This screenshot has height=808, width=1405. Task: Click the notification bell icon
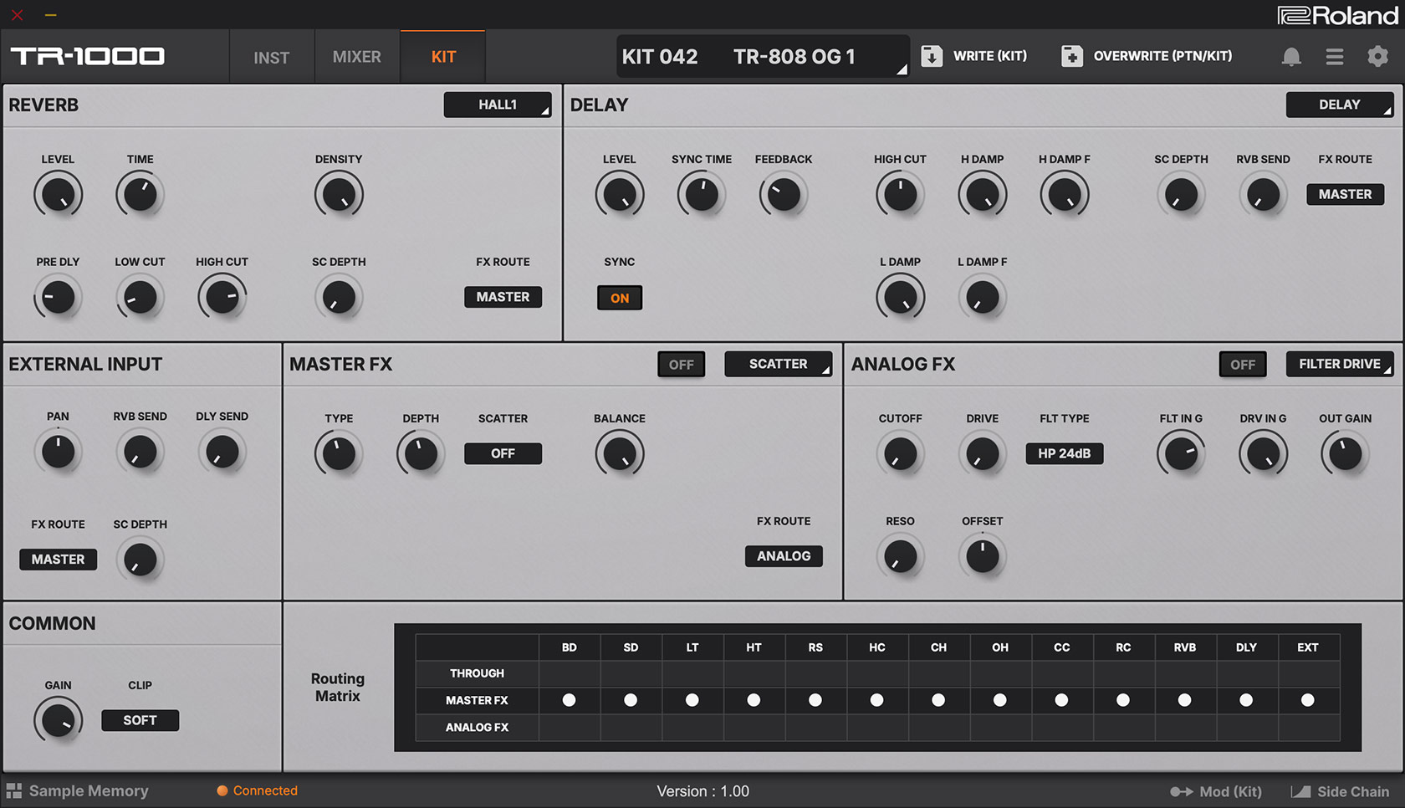[1291, 56]
